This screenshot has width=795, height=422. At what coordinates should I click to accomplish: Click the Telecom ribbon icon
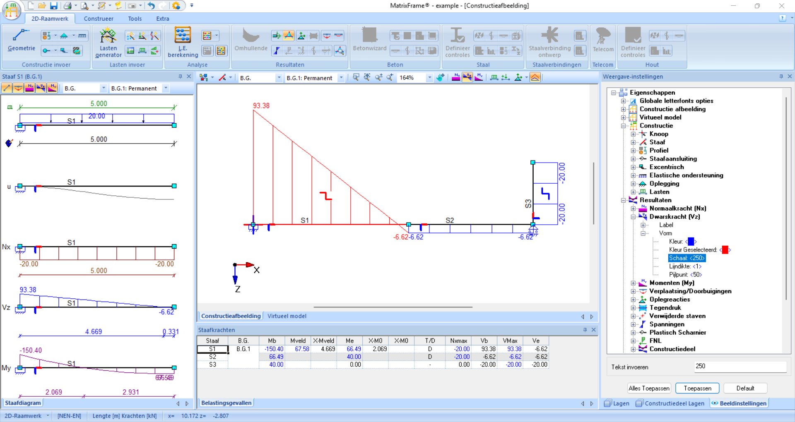(x=603, y=41)
